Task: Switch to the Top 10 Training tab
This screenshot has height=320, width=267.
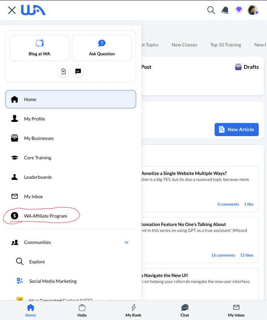Action: click(x=226, y=45)
